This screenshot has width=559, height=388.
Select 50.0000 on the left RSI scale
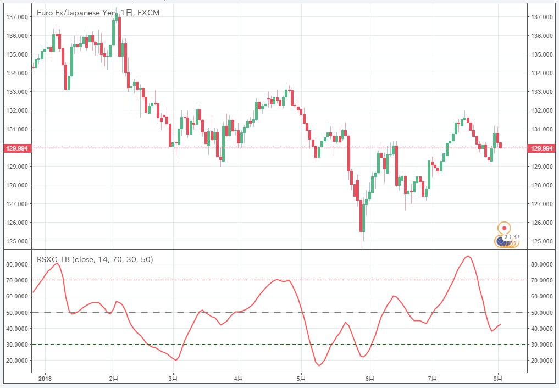[x=17, y=313]
